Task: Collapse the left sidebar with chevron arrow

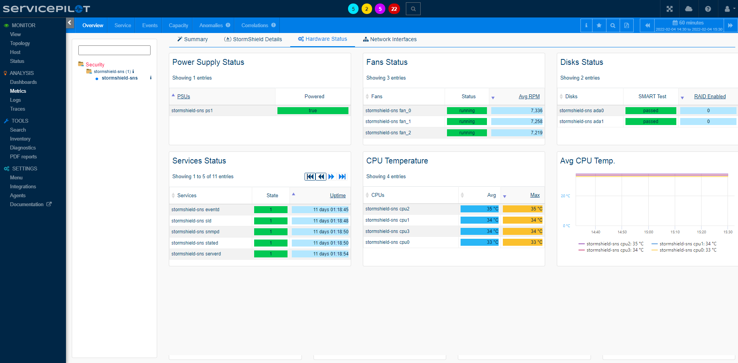Action: 70,23
